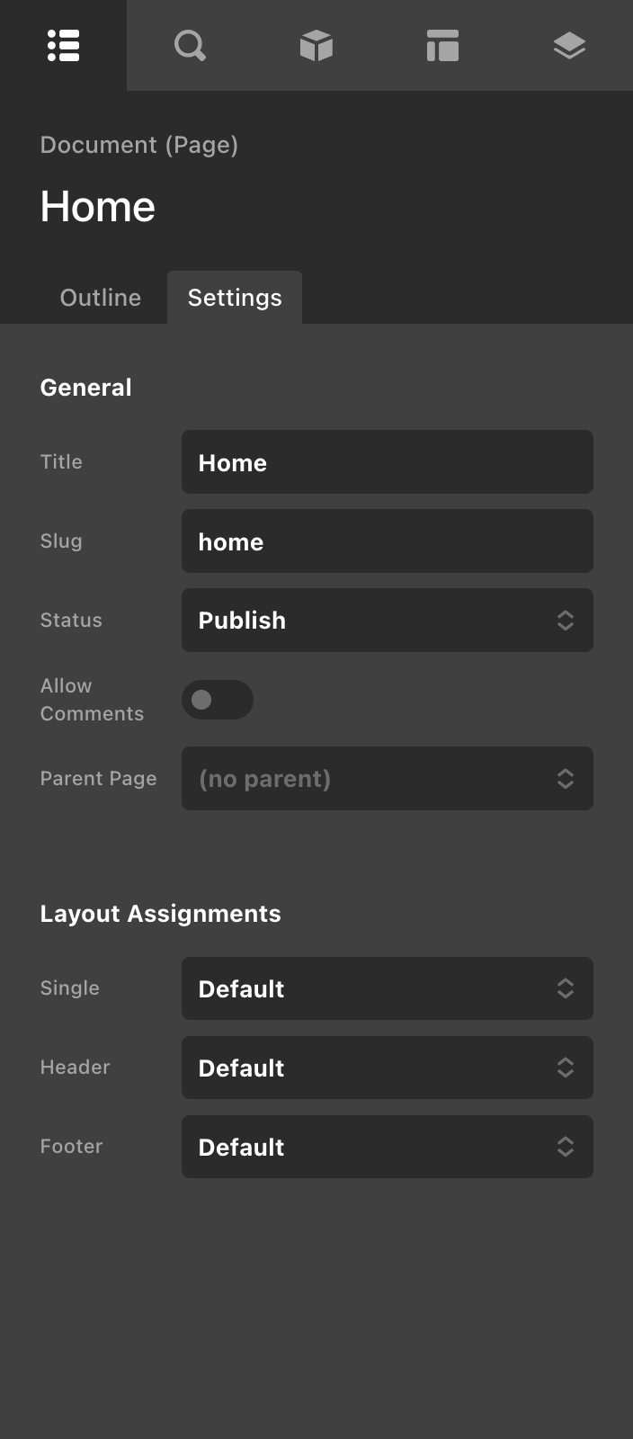This screenshot has width=633, height=1439.
Task: Open the Parent Page dropdown
Action: (x=387, y=778)
